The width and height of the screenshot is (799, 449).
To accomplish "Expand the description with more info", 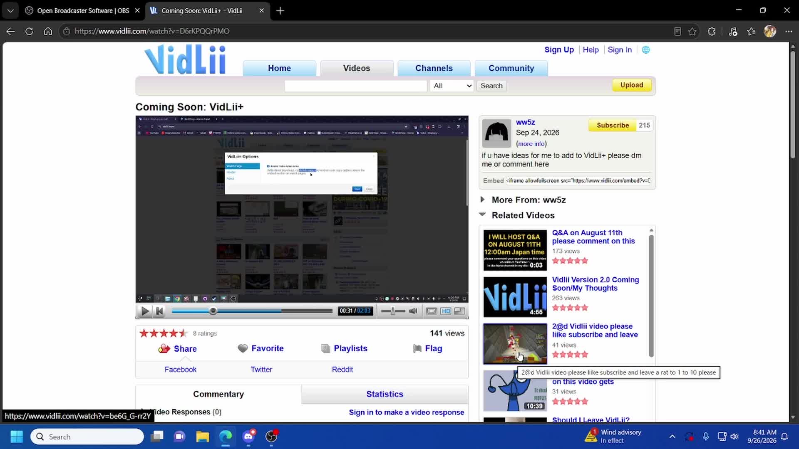I will (531, 144).
